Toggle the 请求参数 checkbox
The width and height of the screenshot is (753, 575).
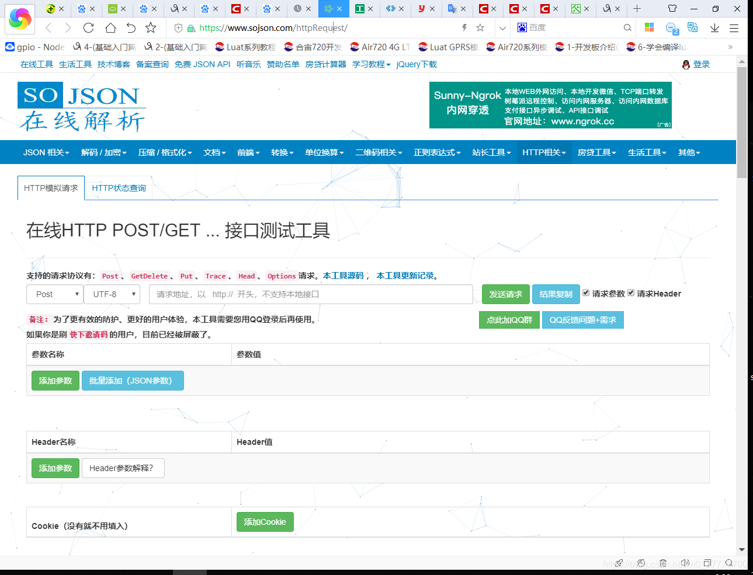point(586,293)
